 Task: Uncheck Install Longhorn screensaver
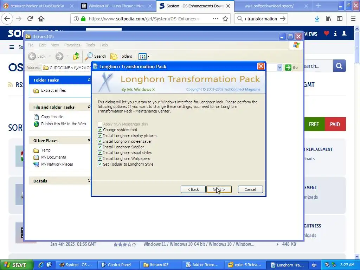(x=100, y=141)
